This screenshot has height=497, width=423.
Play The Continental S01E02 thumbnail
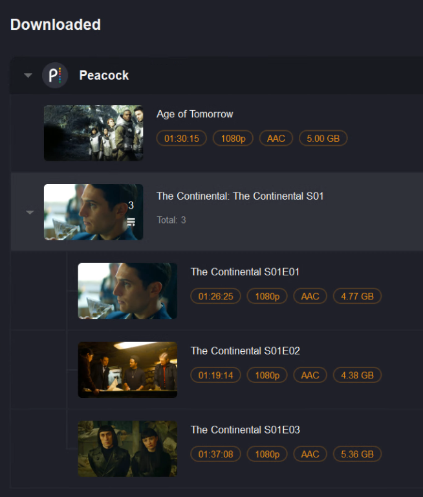(127, 369)
